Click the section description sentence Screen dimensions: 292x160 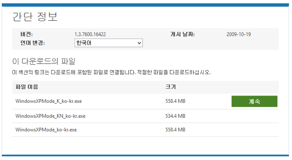point(111,72)
